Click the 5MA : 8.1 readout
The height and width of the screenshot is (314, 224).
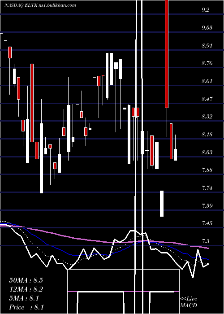point(24,298)
